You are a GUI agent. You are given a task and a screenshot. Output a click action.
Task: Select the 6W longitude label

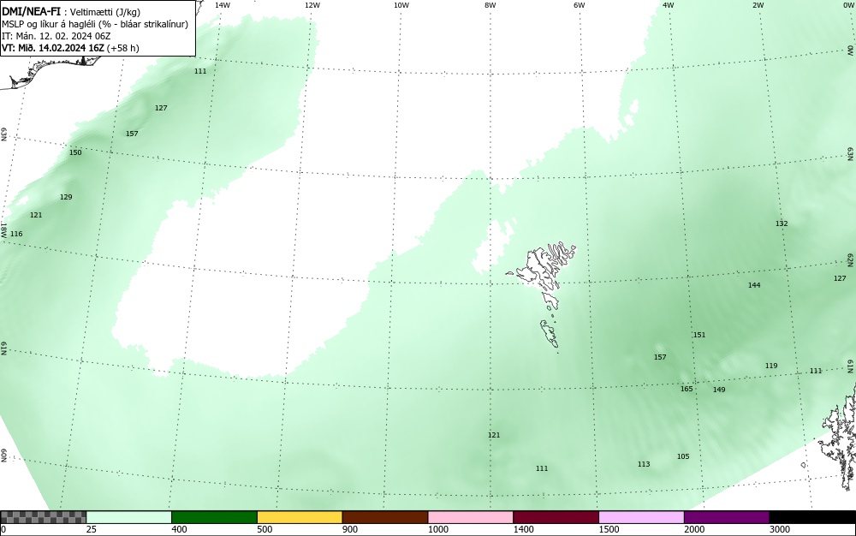580,5
